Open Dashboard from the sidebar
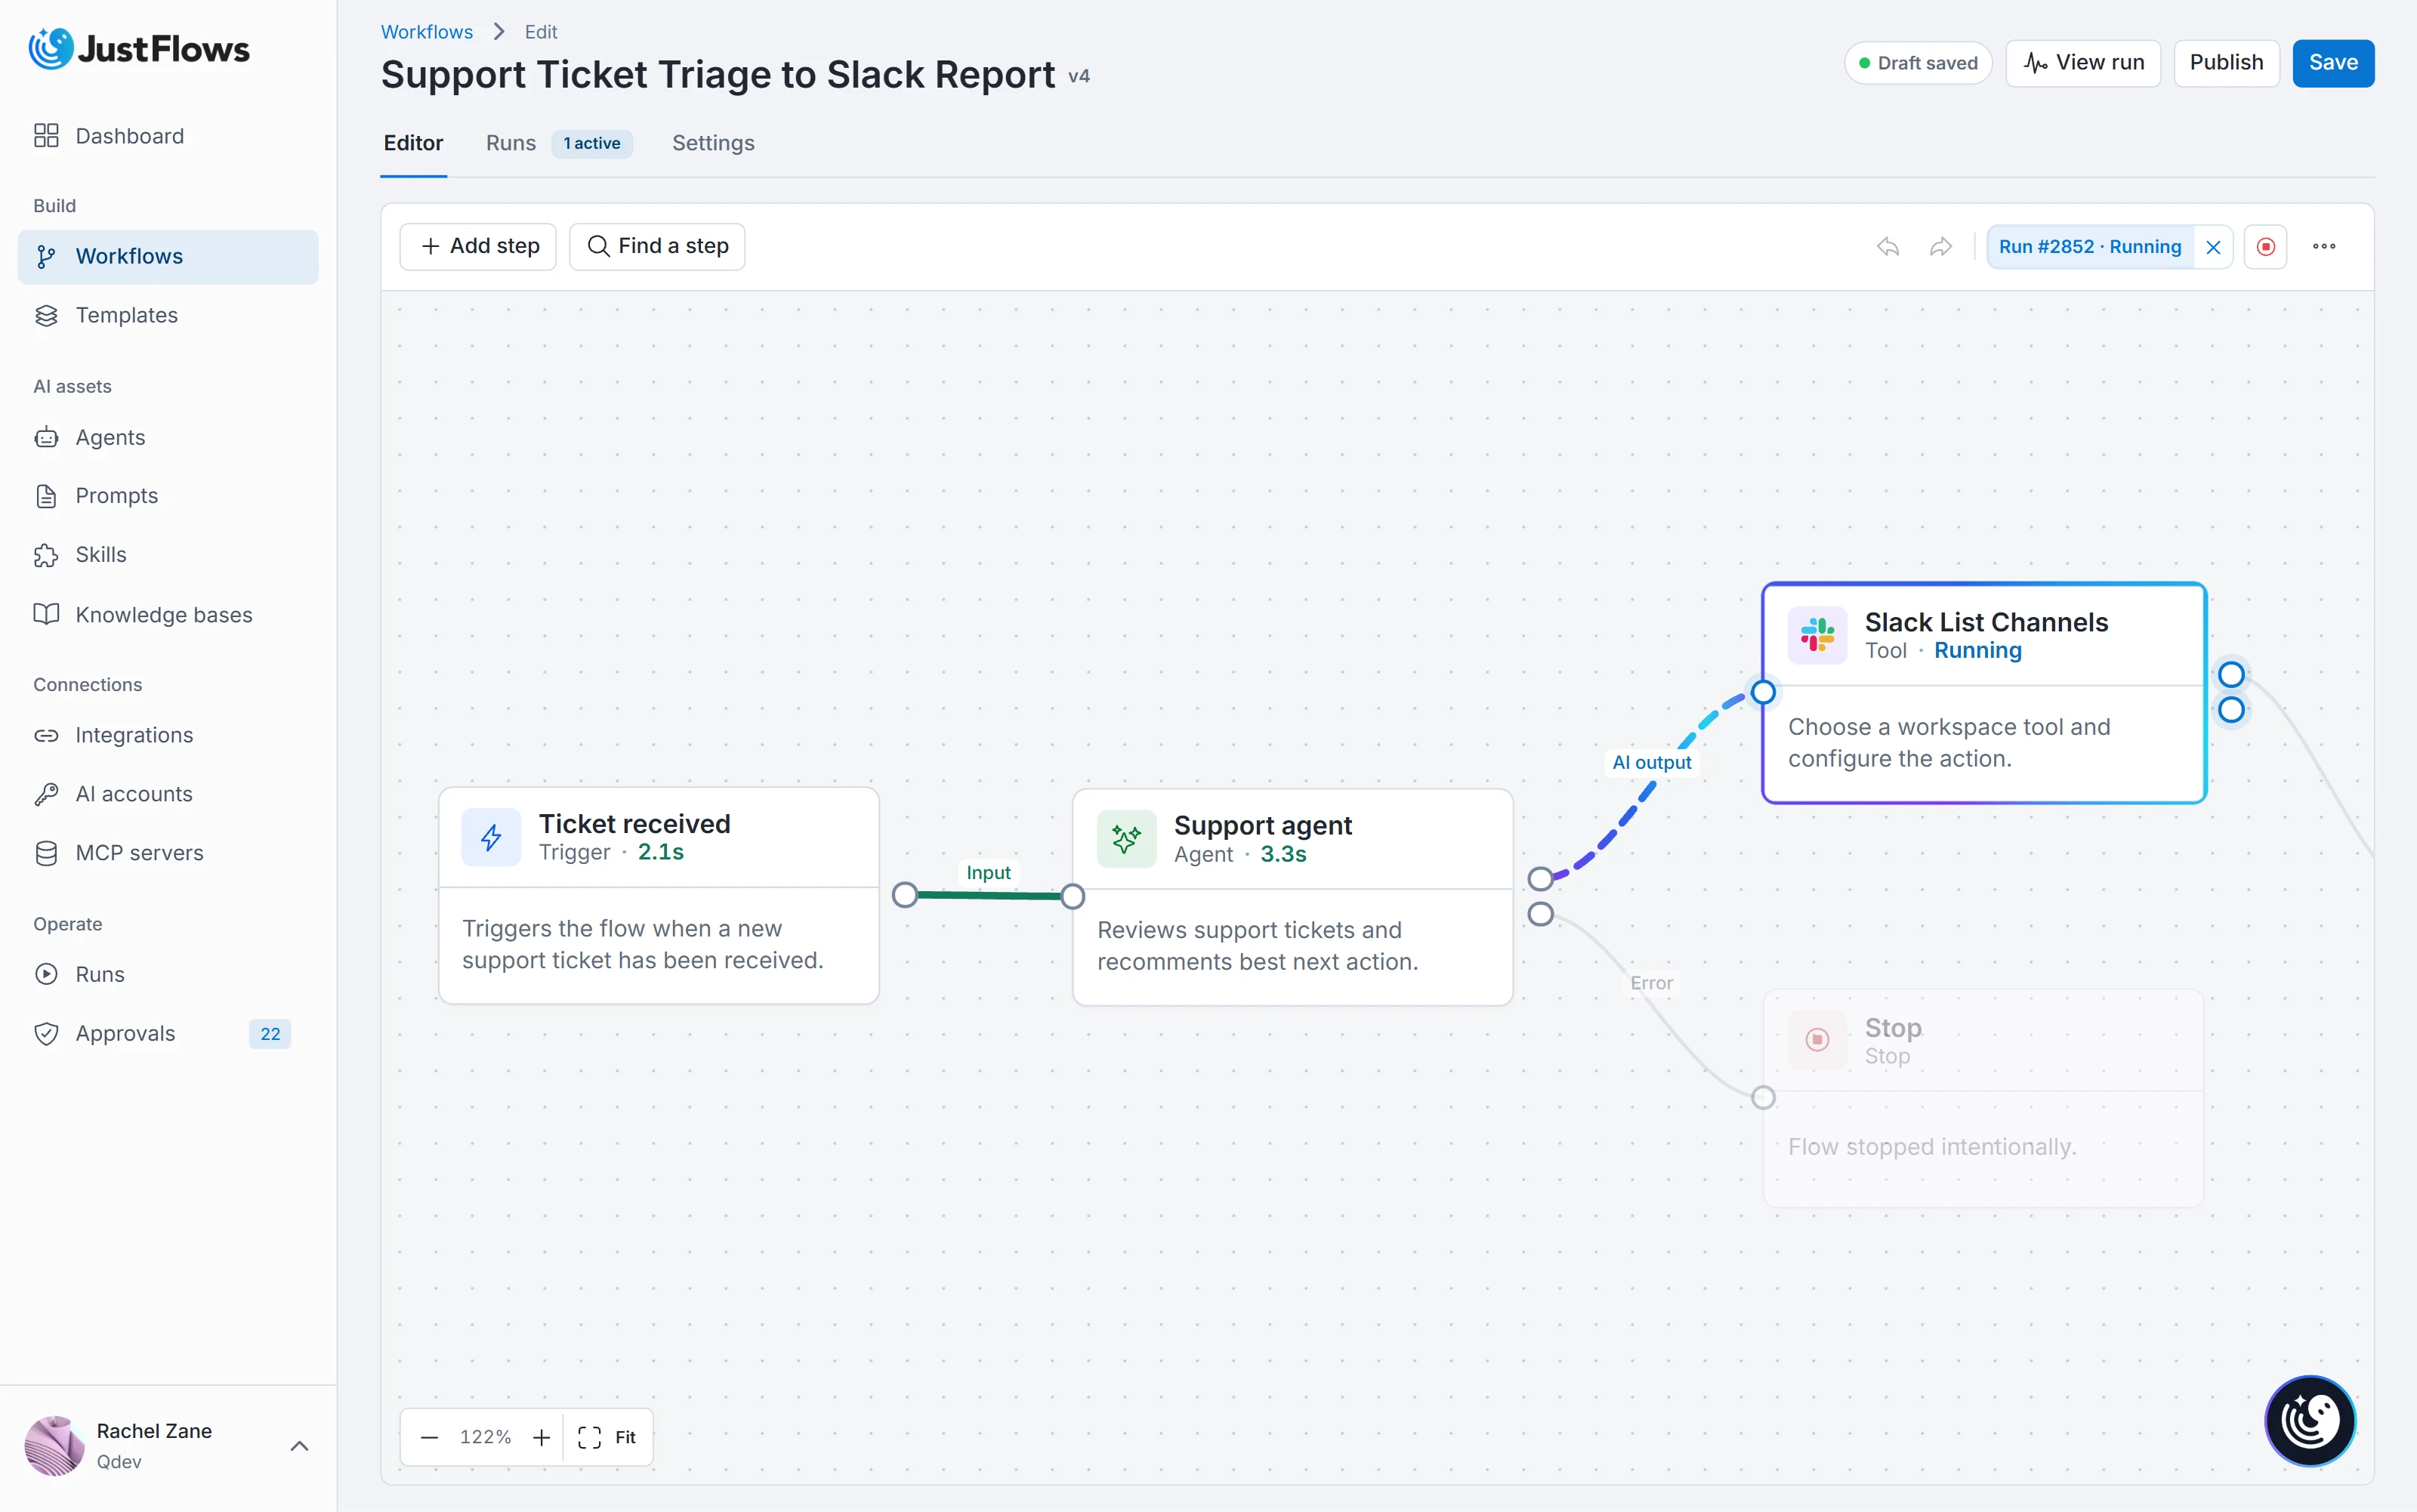The width and height of the screenshot is (2417, 1512). click(168, 136)
